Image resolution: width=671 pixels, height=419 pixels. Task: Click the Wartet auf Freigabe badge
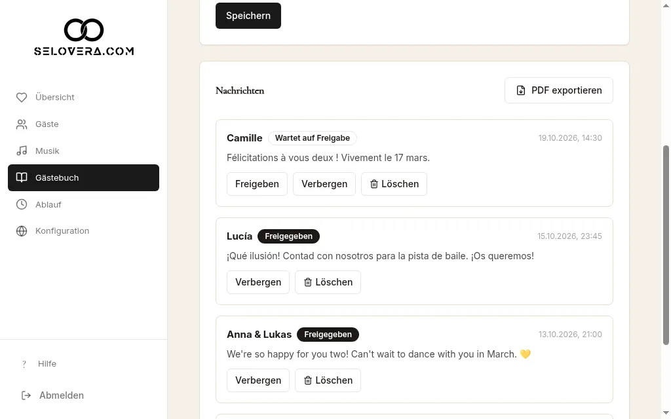tap(313, 138)
